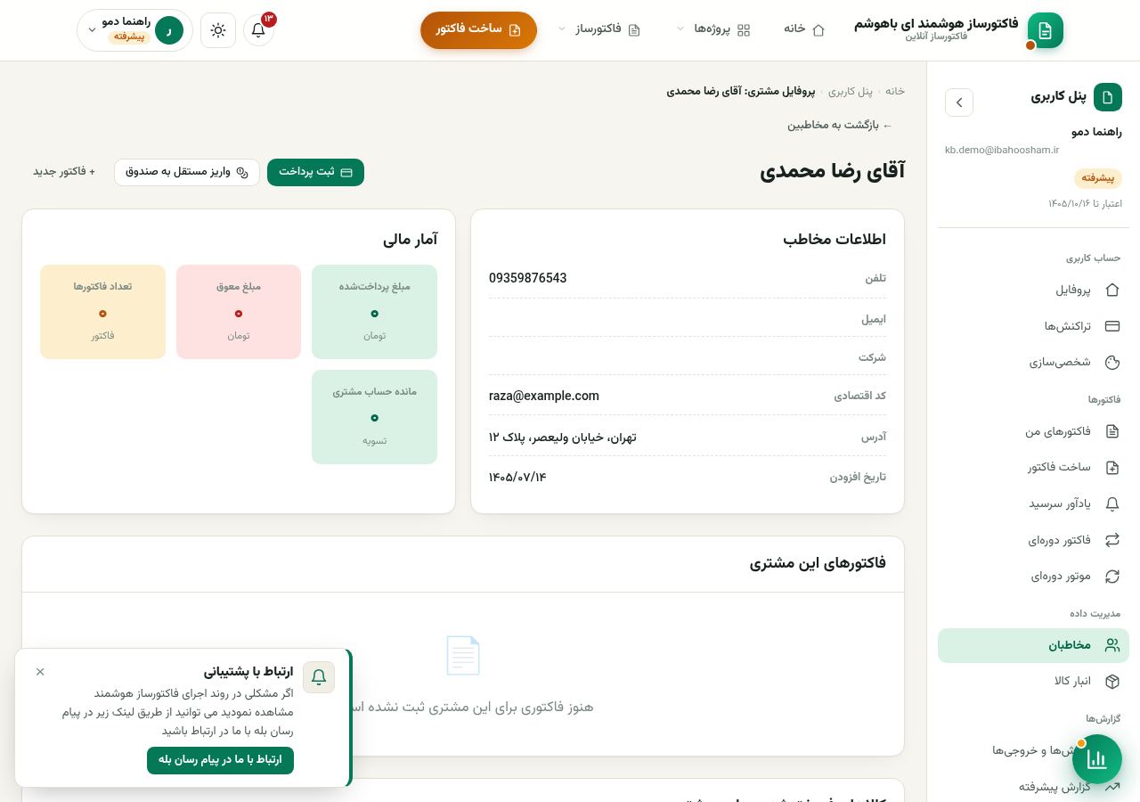This screenshot has height=802, width=1140.
Task: Click the تعداد فاکتورها stat card
Action: tap(102, 312)
